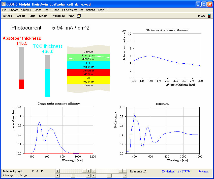This screenshot has width=214, height=179.
Task: Click the yellow Al layer in stack
Action: point(88,80)
